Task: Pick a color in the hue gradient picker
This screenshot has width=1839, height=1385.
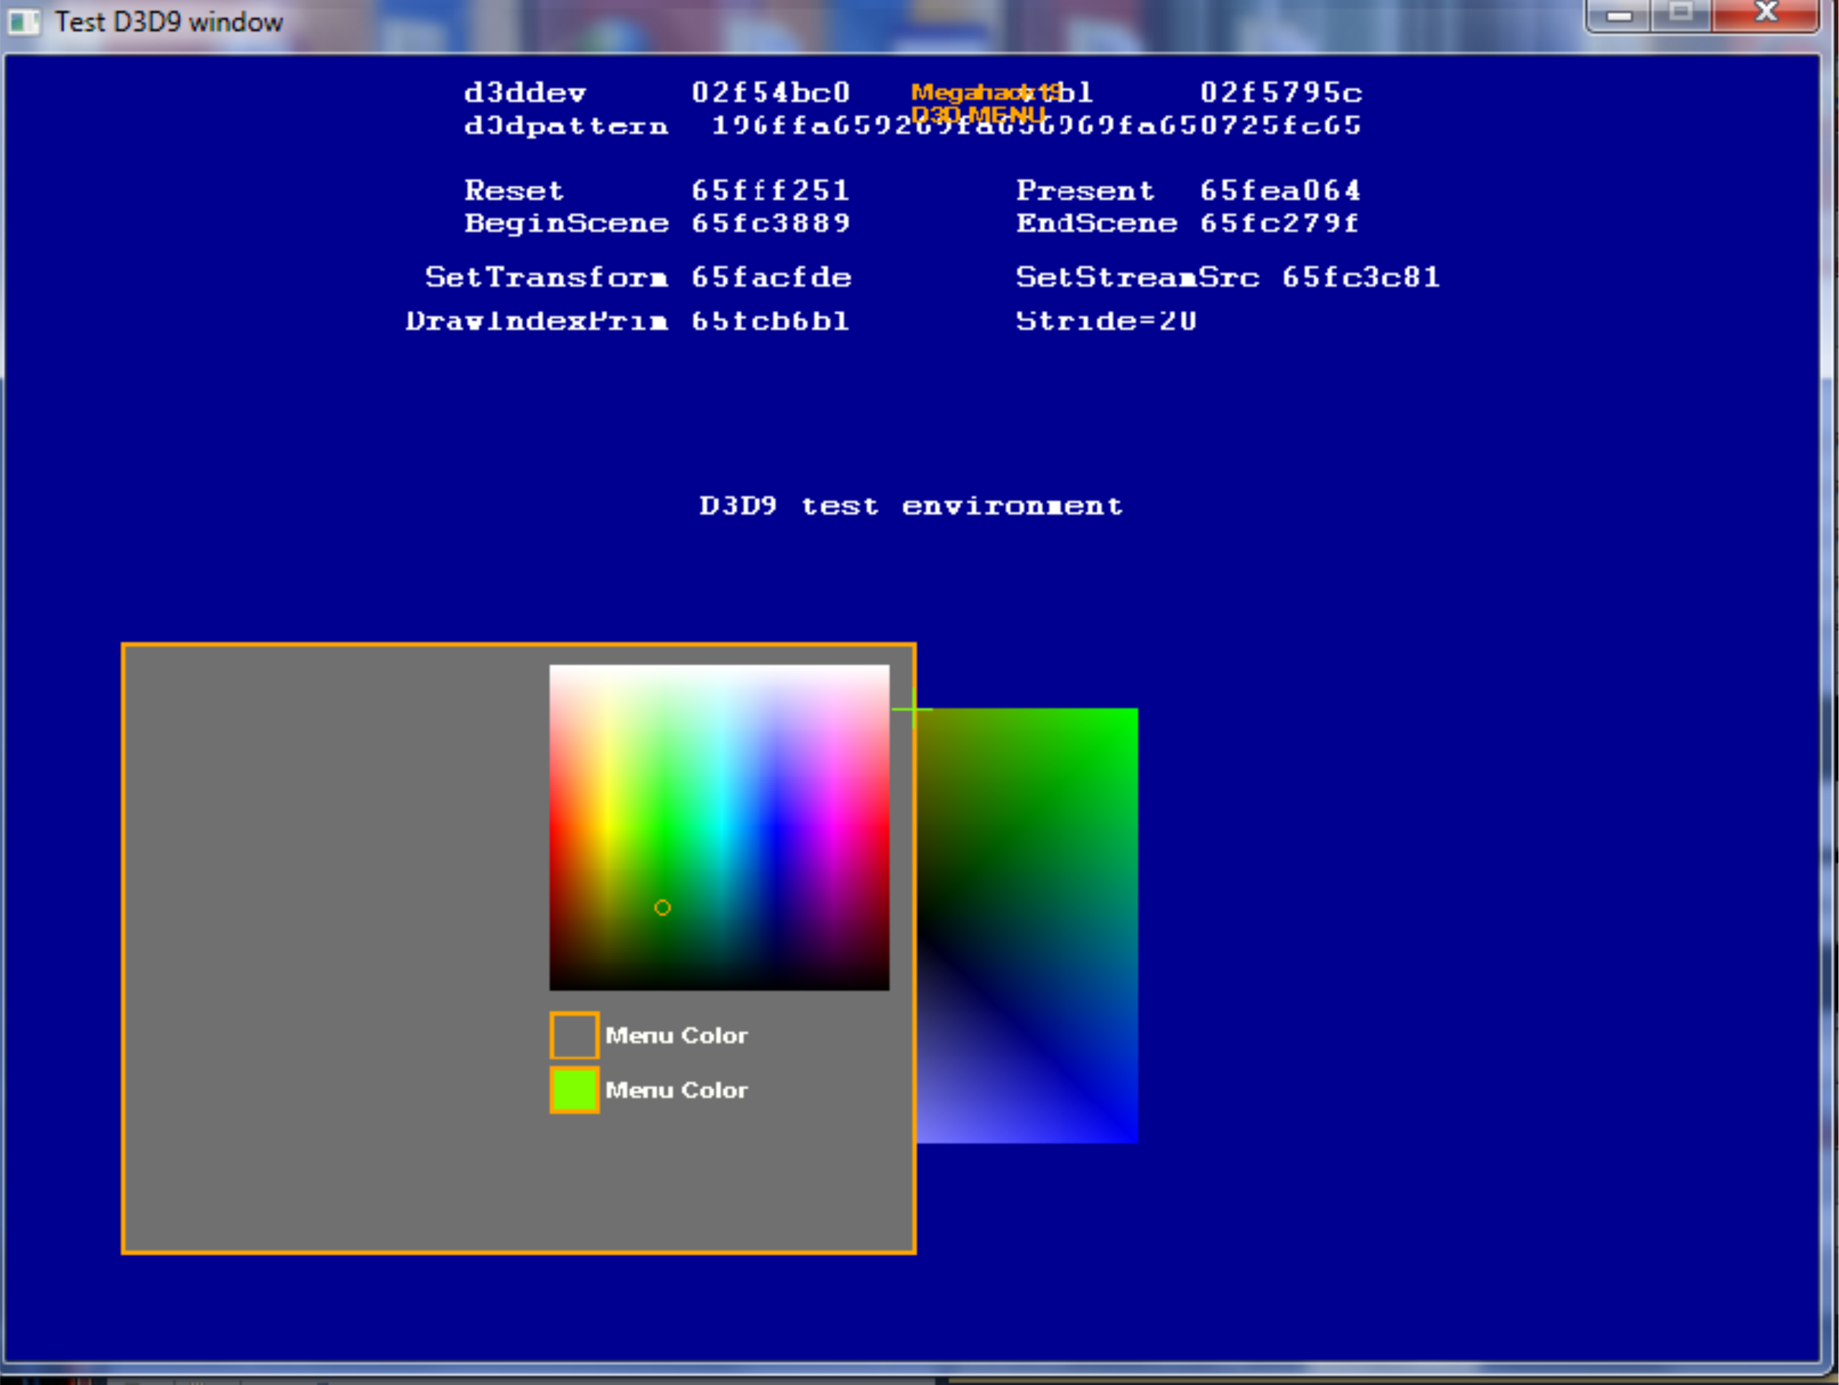Action: tap(719, 828)
